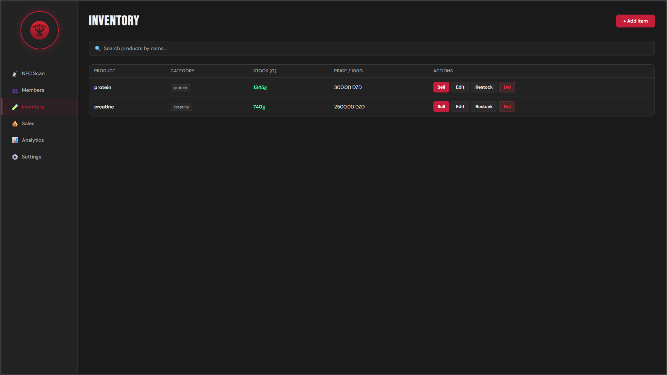The height and width of the screenshot is (375, 667).
Task: Click the Inventory test tube icon
Action: 15,107
